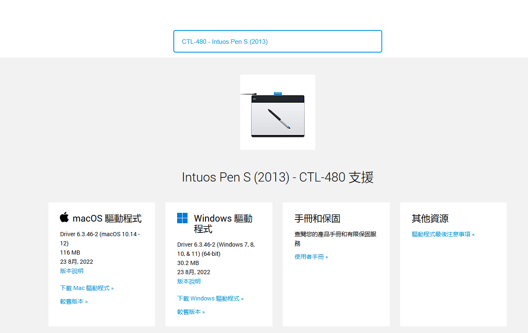This screenshot has width=528, height=333.
Task: Click the 手冊和保固 heading
Action: click(x=317, y=218)
